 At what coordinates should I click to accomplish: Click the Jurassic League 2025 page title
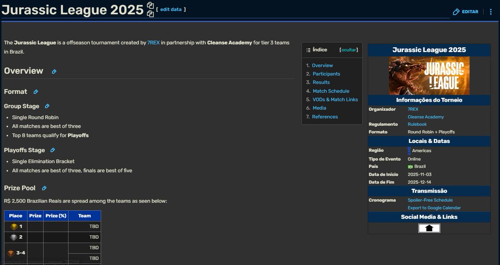click(x=72, y=10)
